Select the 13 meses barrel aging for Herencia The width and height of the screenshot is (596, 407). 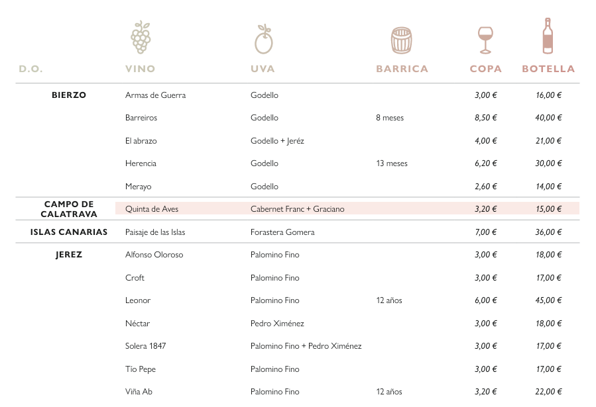(x=392, y=163)
